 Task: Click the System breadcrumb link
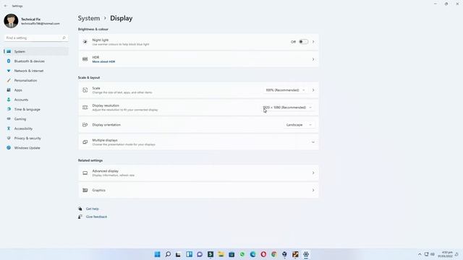click(x=89, y=18)
